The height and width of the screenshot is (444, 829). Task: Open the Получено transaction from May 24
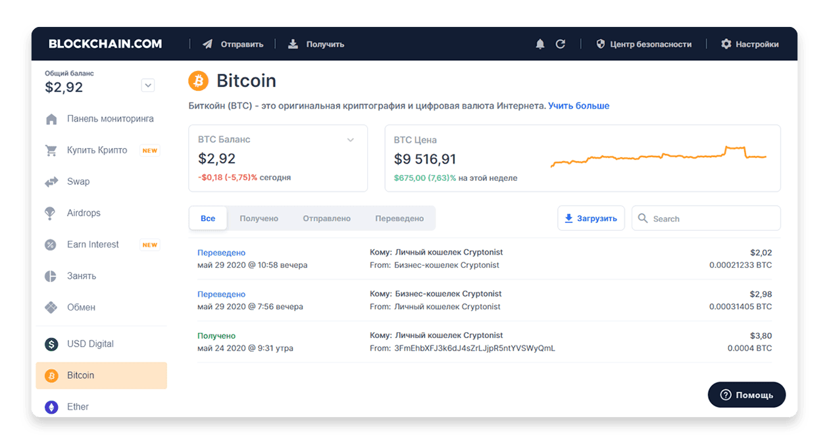coord(484,342)
